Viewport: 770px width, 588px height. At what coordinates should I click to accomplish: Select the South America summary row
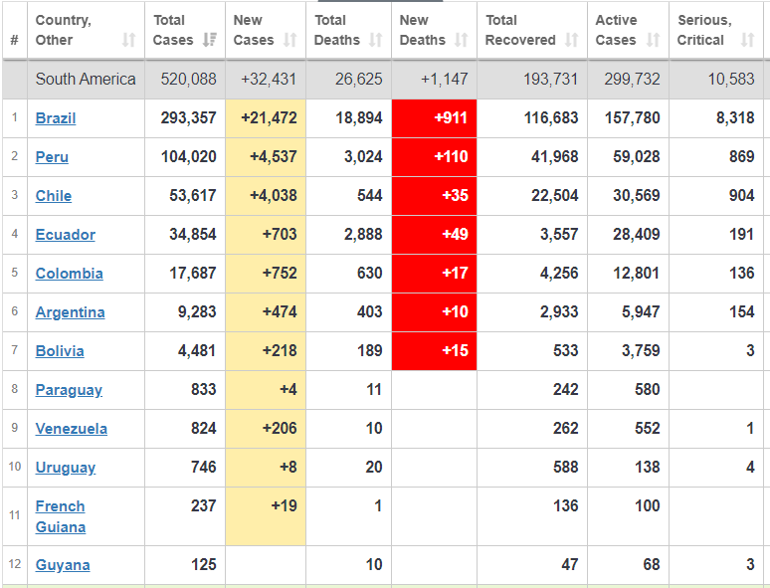click(x=385, y=79)
